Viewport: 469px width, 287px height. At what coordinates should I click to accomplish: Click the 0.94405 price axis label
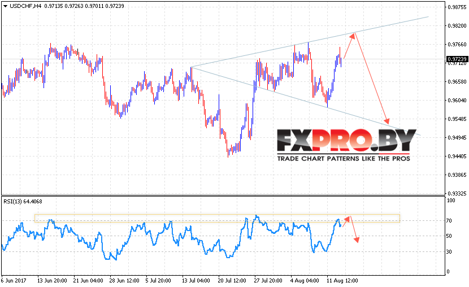457,156
